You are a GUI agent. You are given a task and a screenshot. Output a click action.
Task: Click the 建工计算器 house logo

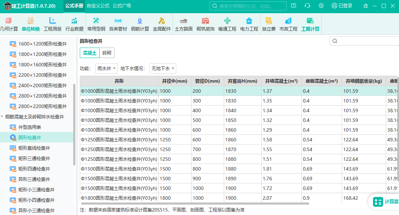coord(7,6)
